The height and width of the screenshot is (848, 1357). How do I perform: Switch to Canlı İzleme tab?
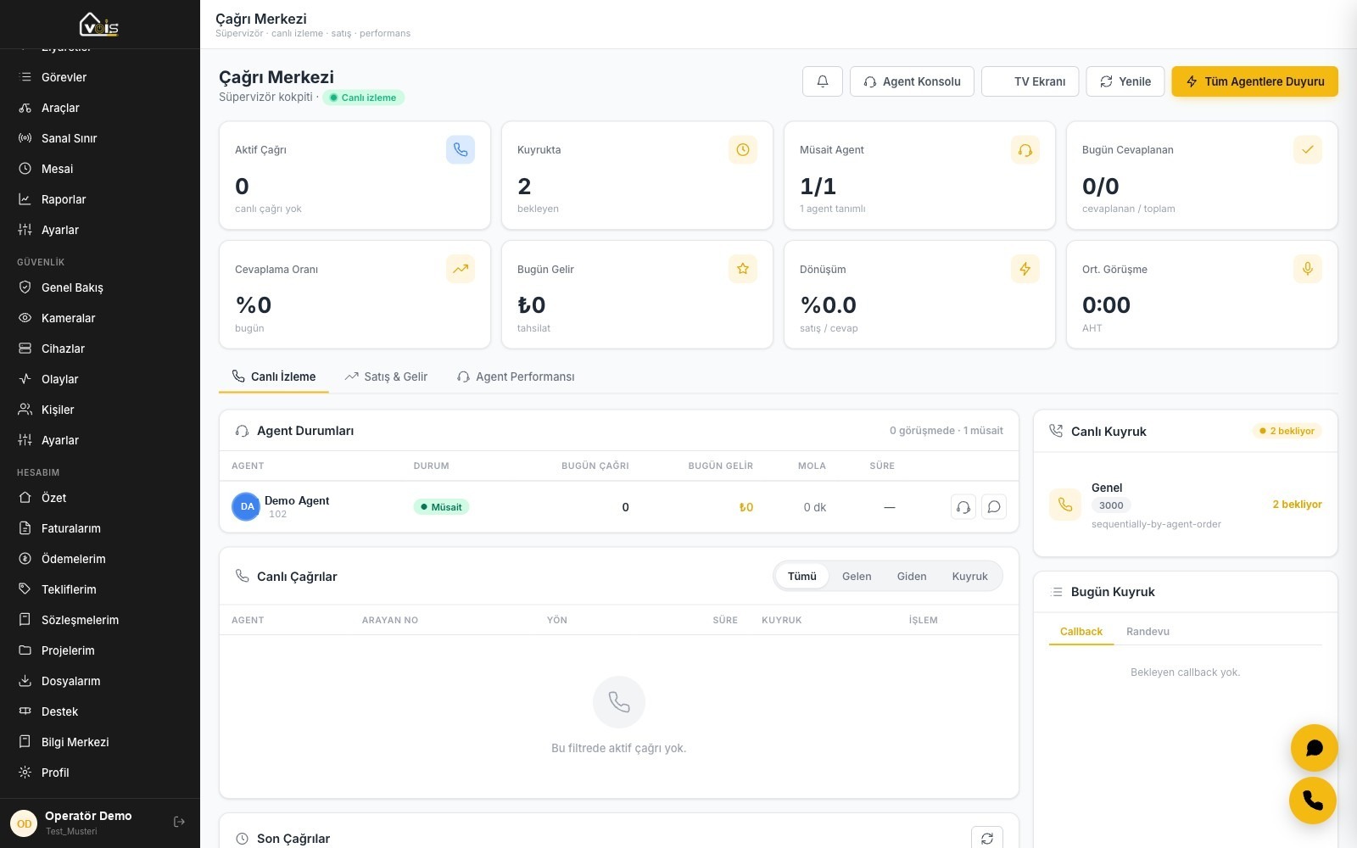pyautogui.click(x=274, y=377)
